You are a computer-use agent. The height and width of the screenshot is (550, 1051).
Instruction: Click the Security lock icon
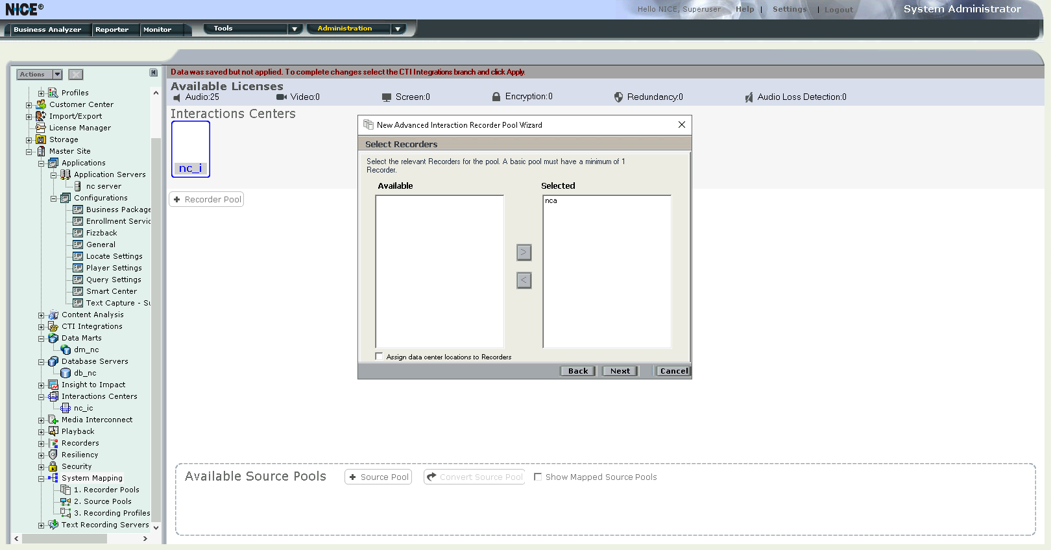pos(53,466)
